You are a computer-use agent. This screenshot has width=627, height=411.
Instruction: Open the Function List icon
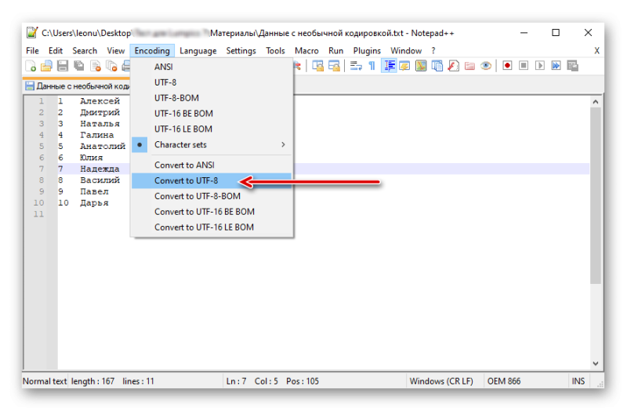pyautogui.click(x=453, y=66)
